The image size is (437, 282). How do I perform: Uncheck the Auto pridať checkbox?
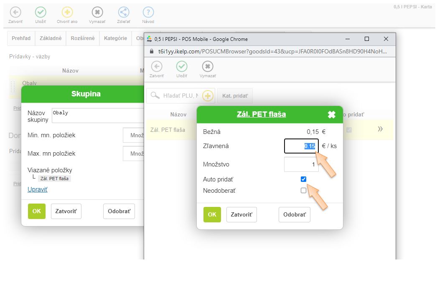point(303,179)
